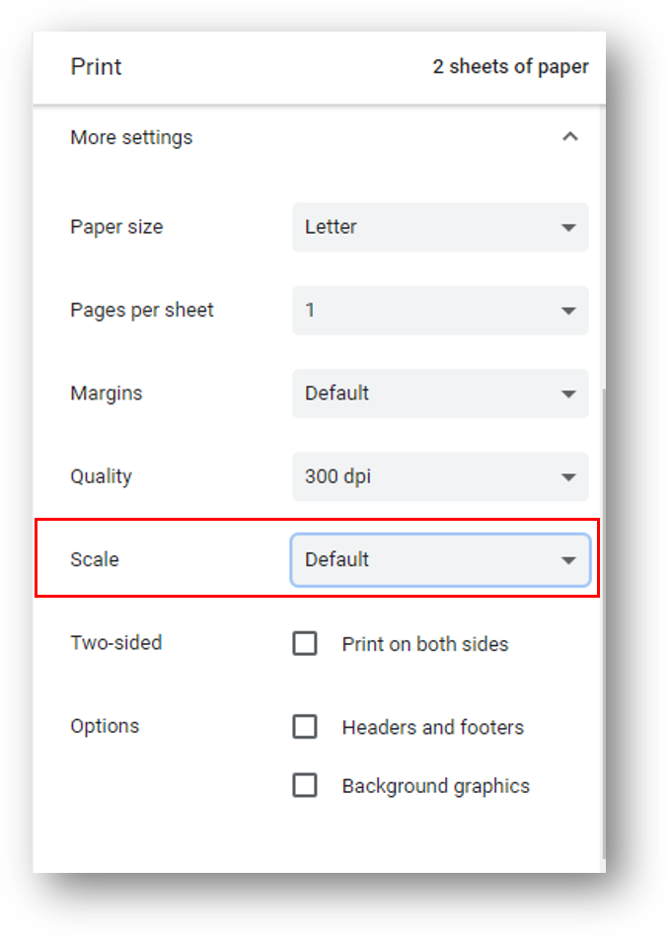Open the Pages per sheet value 1 box

(440, 310)
